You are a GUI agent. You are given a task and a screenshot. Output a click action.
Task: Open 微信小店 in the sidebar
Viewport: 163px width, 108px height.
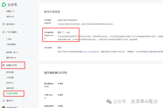10,17
